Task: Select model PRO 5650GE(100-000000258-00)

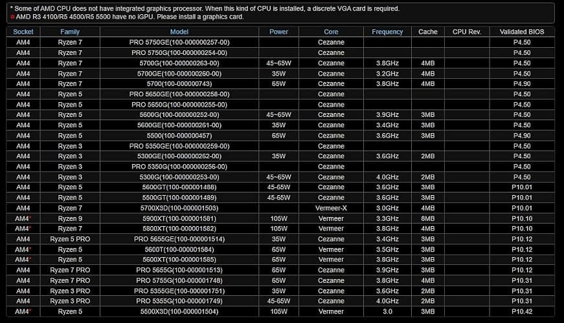Action: coord(179,94)
